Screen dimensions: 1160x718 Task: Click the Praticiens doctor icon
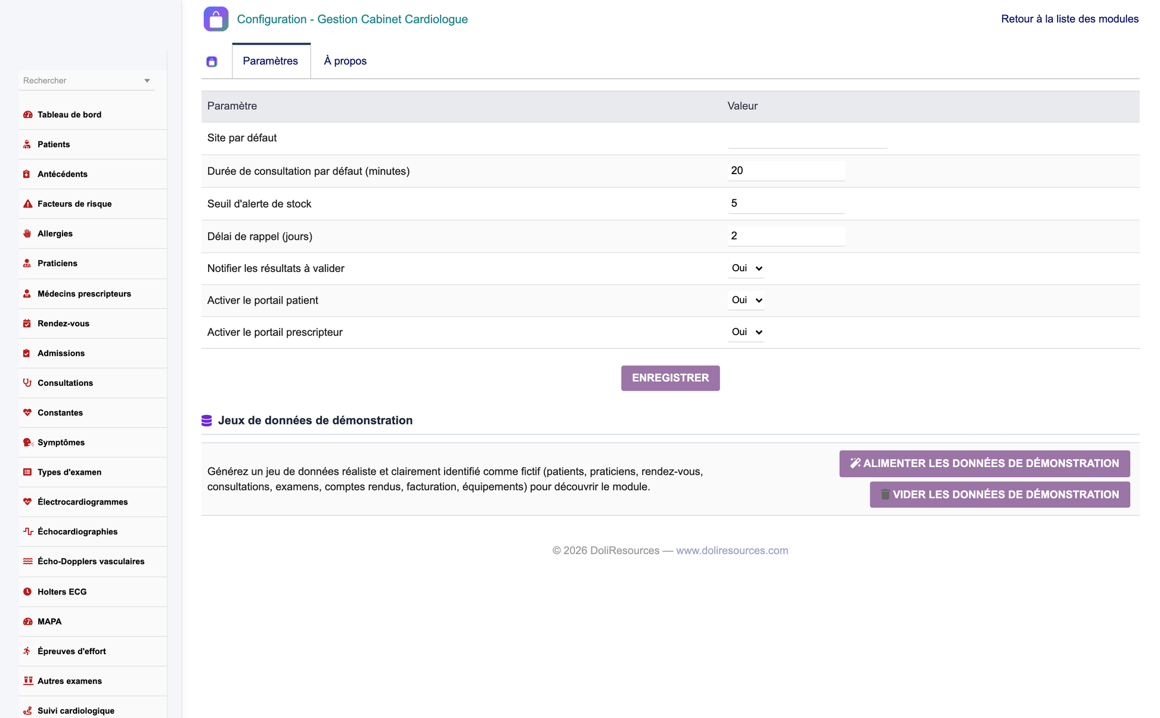coord(27,264)
